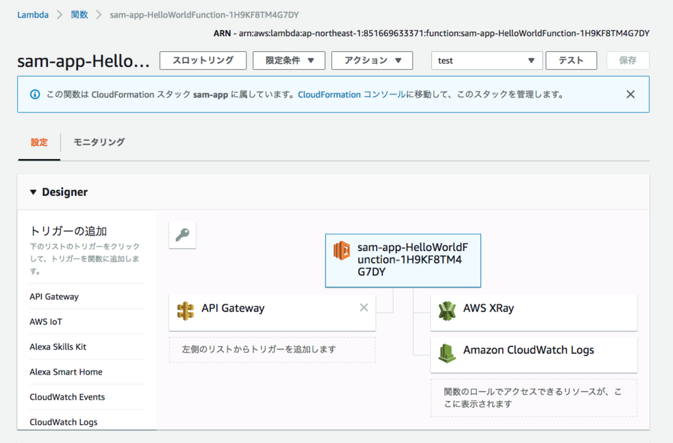Click the key permissions icon in Designer
Screen dimensions: 673x443
183,235
